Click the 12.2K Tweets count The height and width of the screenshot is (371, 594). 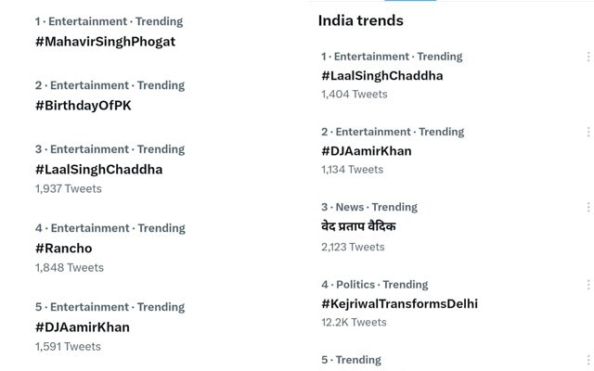(354, 323)
